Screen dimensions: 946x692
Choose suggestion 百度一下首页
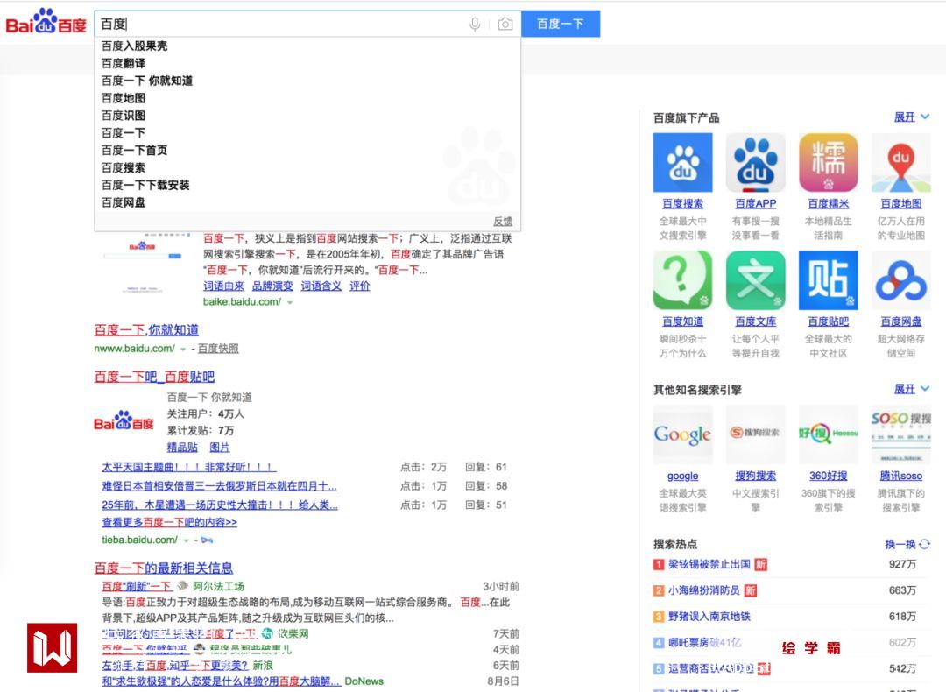135,150
